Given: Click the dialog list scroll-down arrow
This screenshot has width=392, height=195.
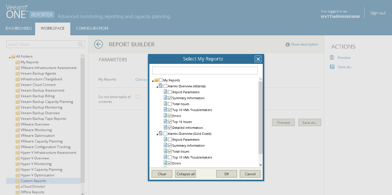Looking at the screenshot, I should click(261, 165).
